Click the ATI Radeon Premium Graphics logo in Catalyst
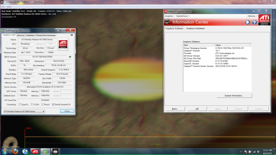This screenshot has height=155, width=276. tap(264, 20)
